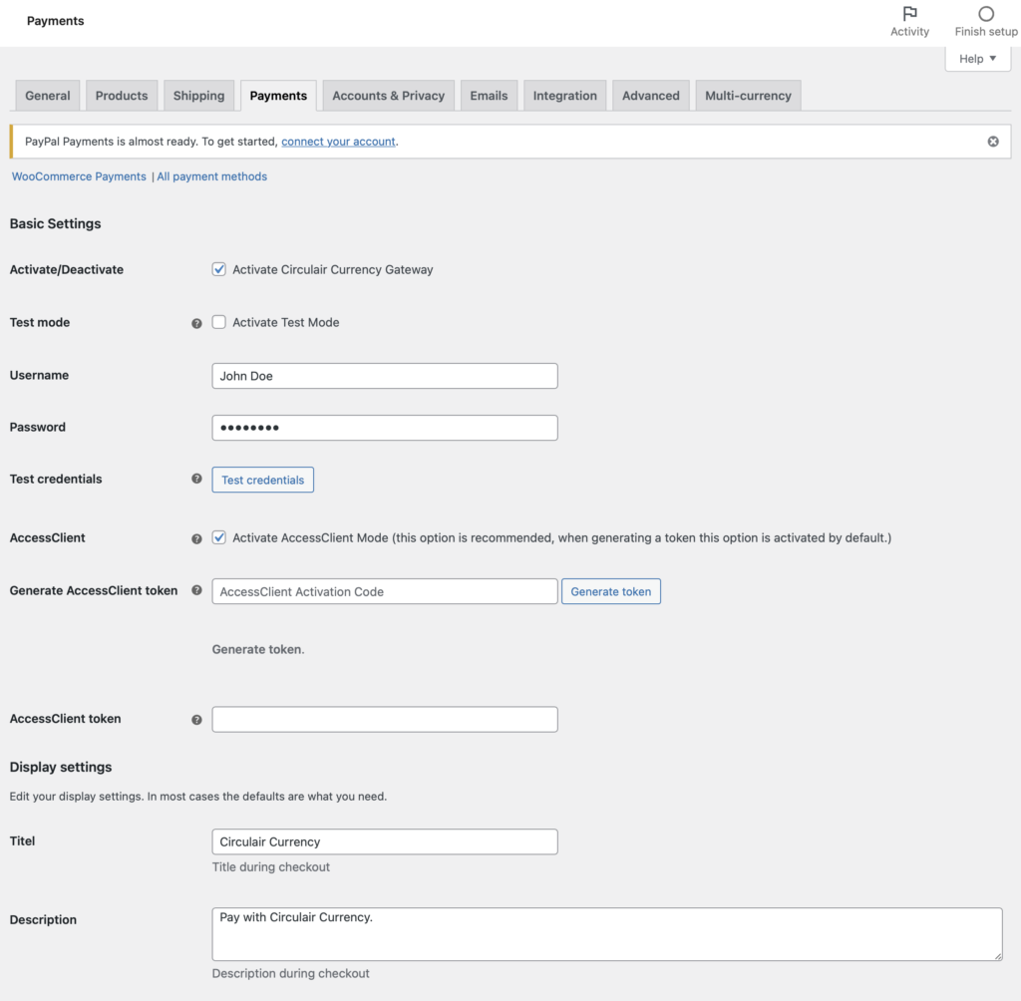The height and width of the screenshot is (1001, 1021).
Task: Click the help icon beside AccessClient
Action: coord(196,537)
